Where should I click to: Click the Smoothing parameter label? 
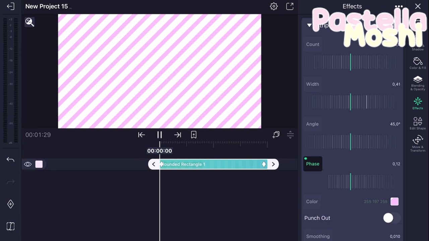[318, 236]
